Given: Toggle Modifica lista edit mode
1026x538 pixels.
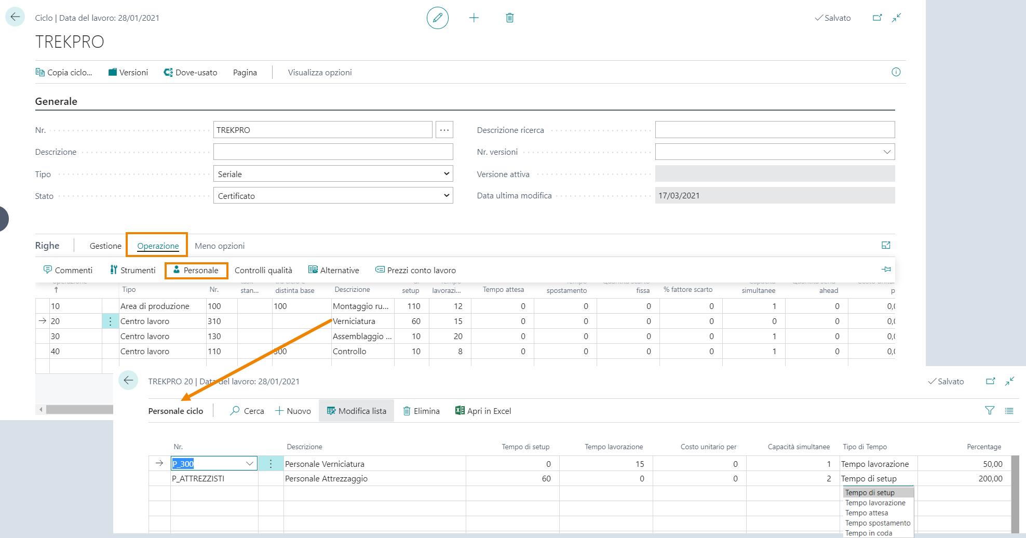Looking at the screenshot, I should (356, 411).
